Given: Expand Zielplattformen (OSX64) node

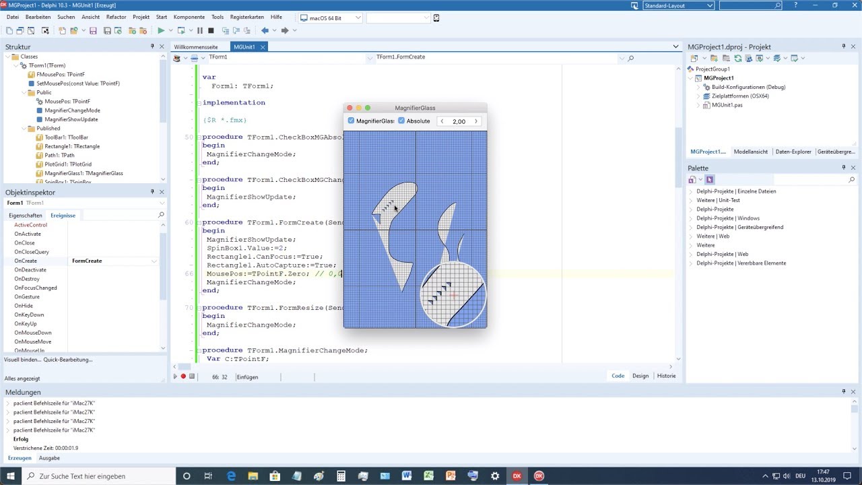Looking at the screenshot, I should pos(698,96).
